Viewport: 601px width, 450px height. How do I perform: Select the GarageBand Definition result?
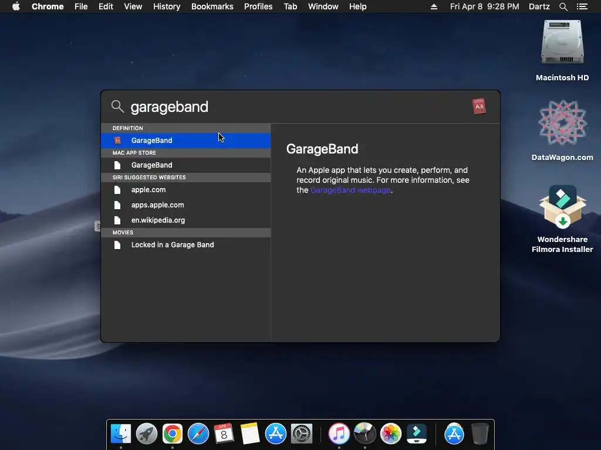[x=186, y=141]
